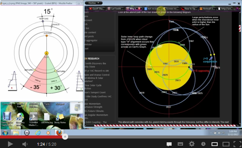Open Sticky Notes desktop shortcut

(x=60, y=119)
